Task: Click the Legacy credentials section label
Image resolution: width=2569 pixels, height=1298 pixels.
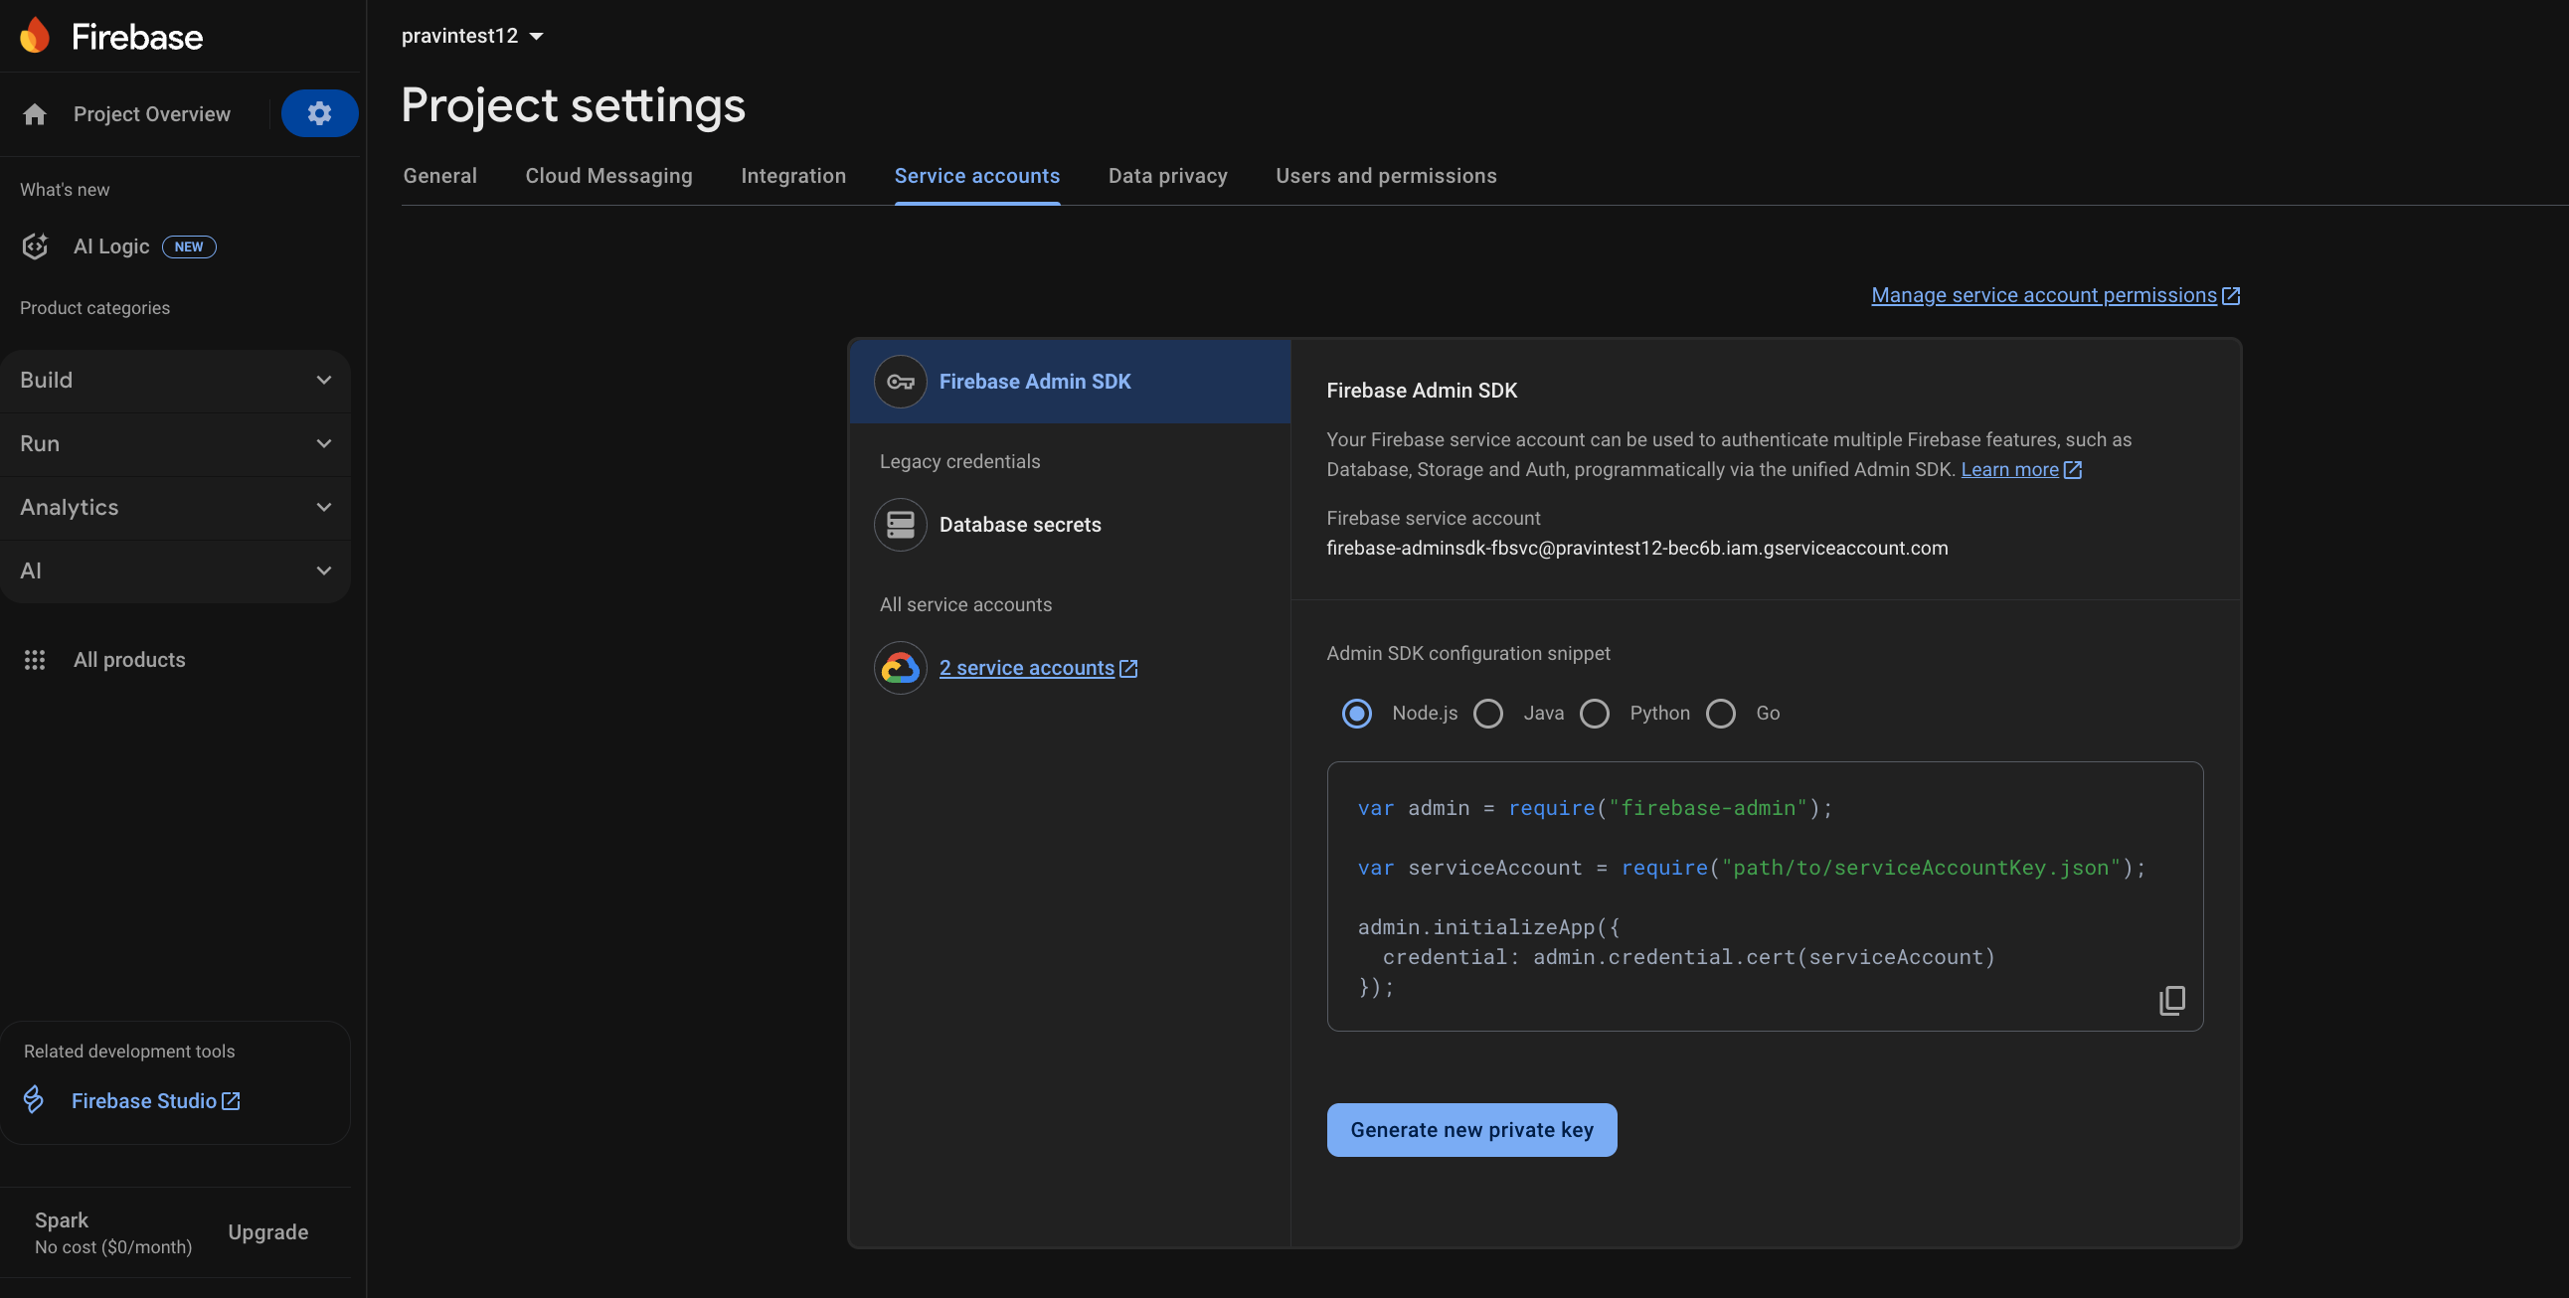Action: tap(959, 461)
